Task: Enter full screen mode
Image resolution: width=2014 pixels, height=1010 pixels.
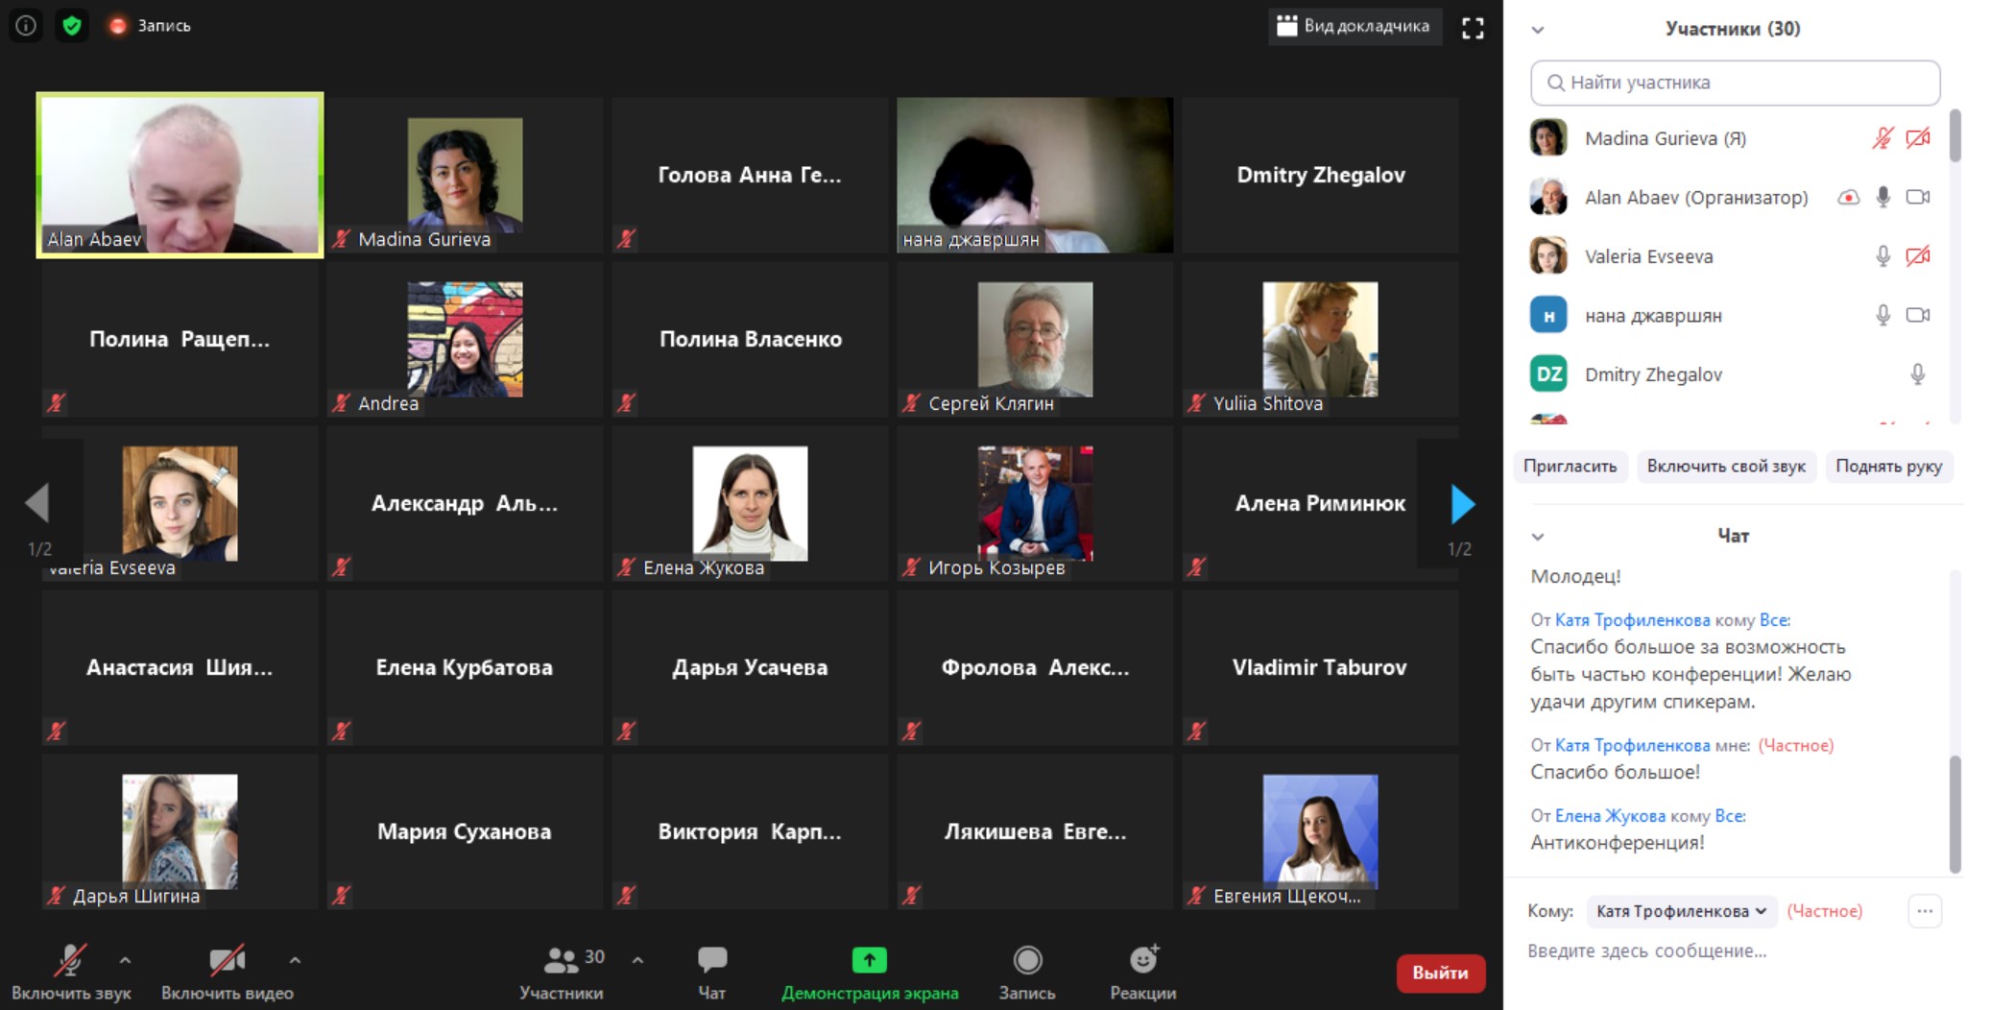Action: (1472, 28)
